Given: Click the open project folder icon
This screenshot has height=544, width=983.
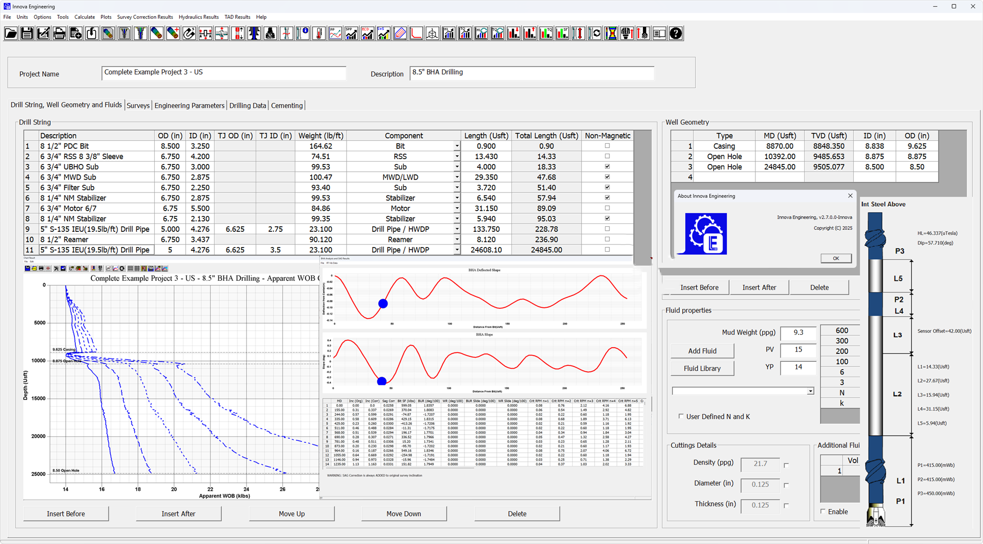Looking at the screenshot, I should point(11,33).
